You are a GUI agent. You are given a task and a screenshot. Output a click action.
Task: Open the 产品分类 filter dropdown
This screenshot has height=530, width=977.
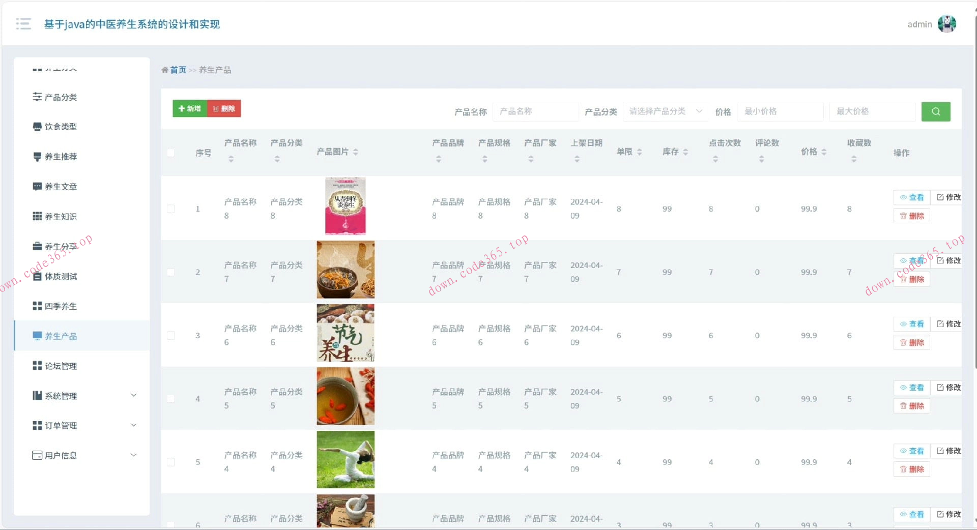[665, 111]
